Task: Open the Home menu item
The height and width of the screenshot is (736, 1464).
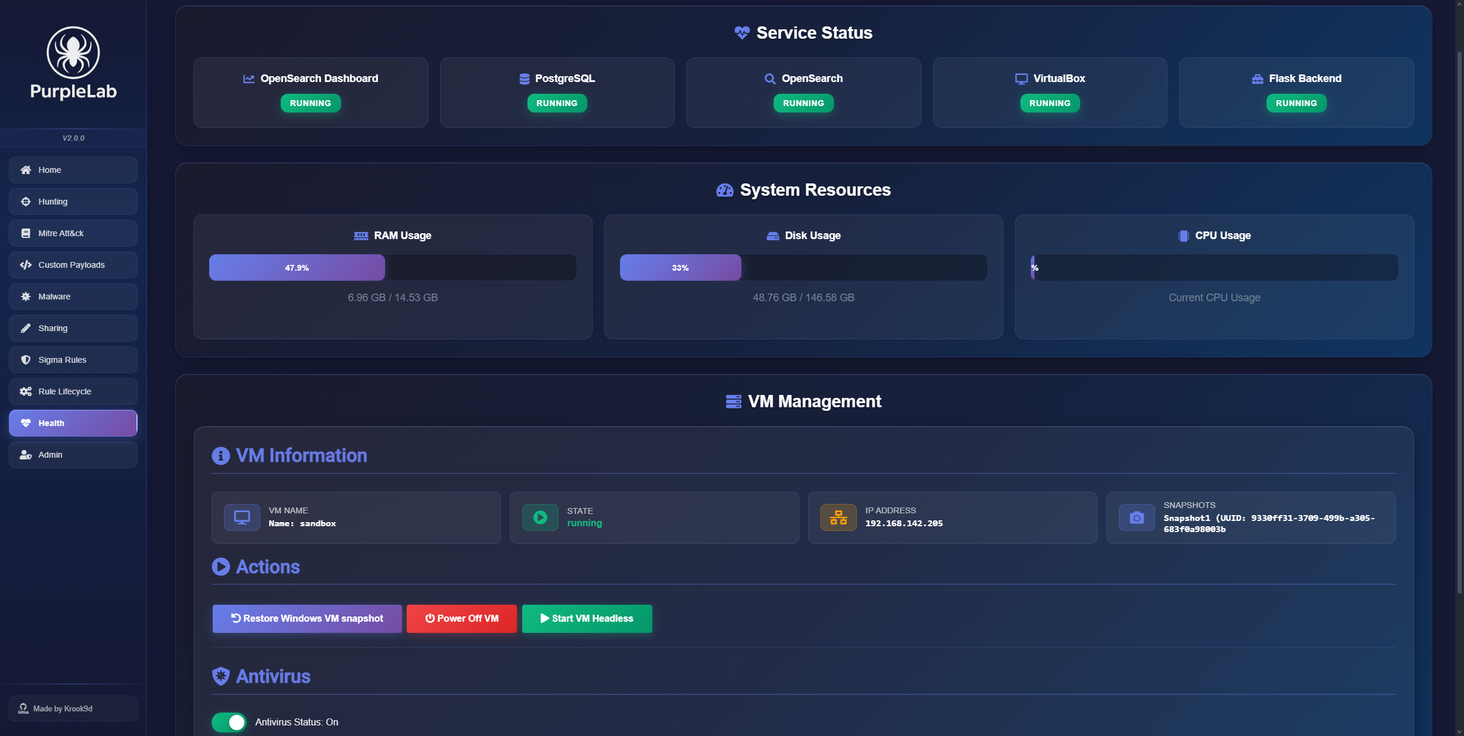Action: [73, 170]
